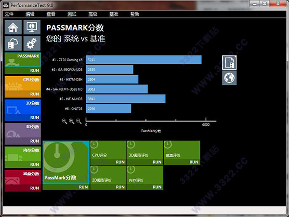The image size is (289, 217).
Task: Open the 文件 menu
Action: (x=9, y=14)
